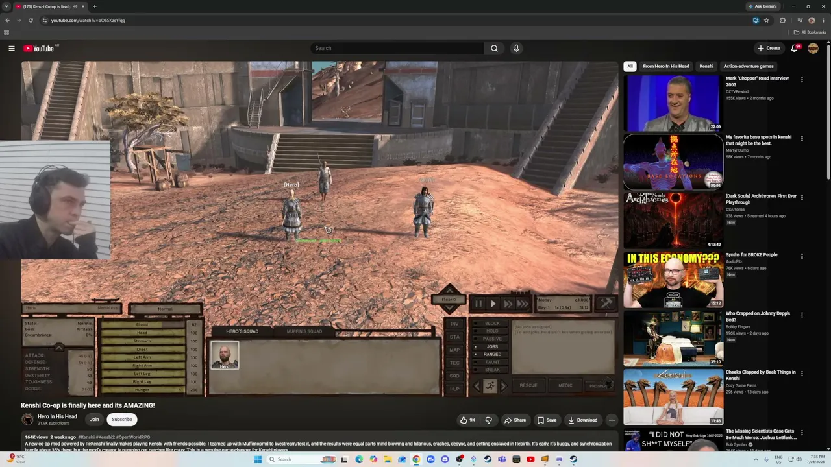Join the Hero In His Head channel

point(94,420)
